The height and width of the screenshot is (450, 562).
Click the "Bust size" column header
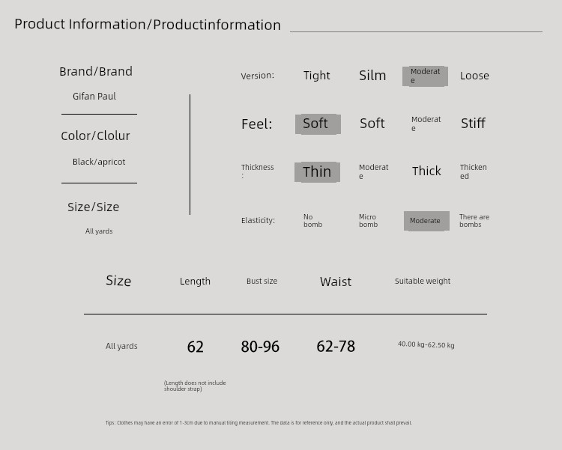pos(262,282)
